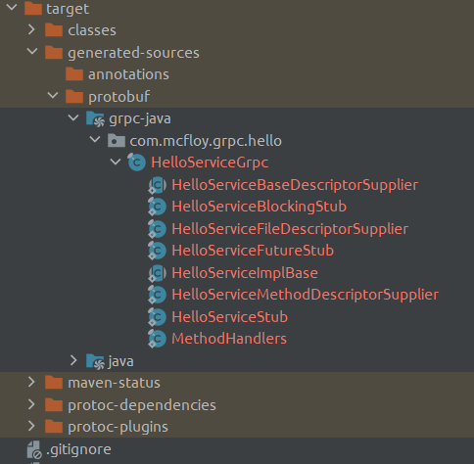Collapse the protobuf folder chevron
The image size is (474, 464).
point(53,96)
